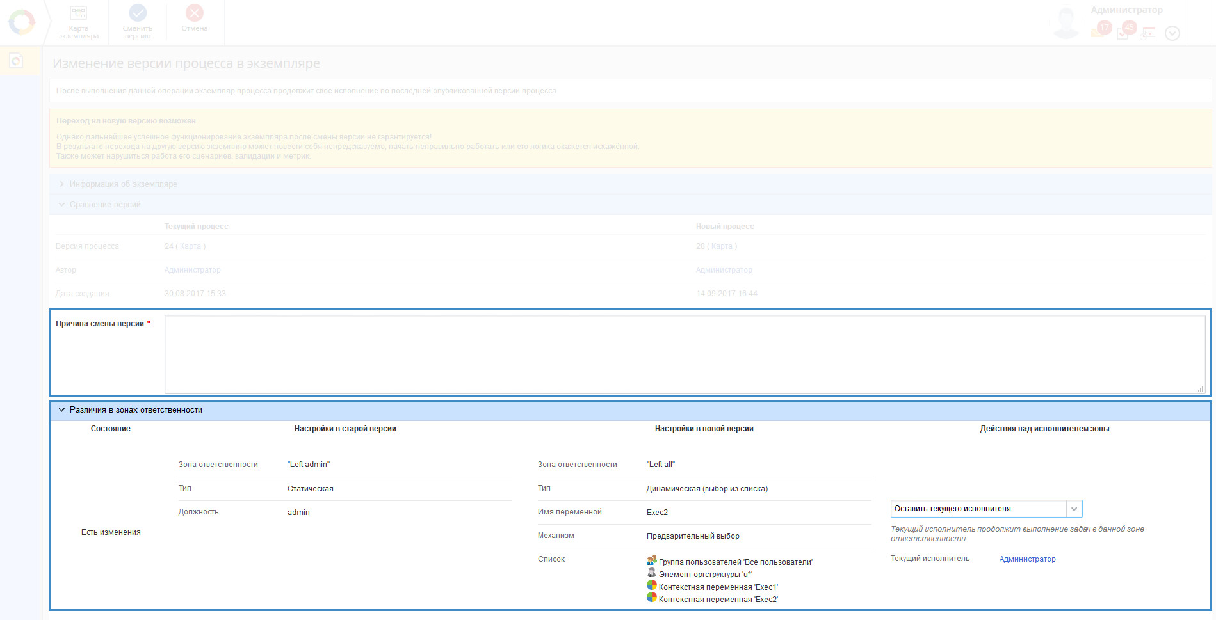Click the Сменить версию checkmark icon
Image resolution: width=1216 pixels, height=620 pixels.
coord(138,13)
